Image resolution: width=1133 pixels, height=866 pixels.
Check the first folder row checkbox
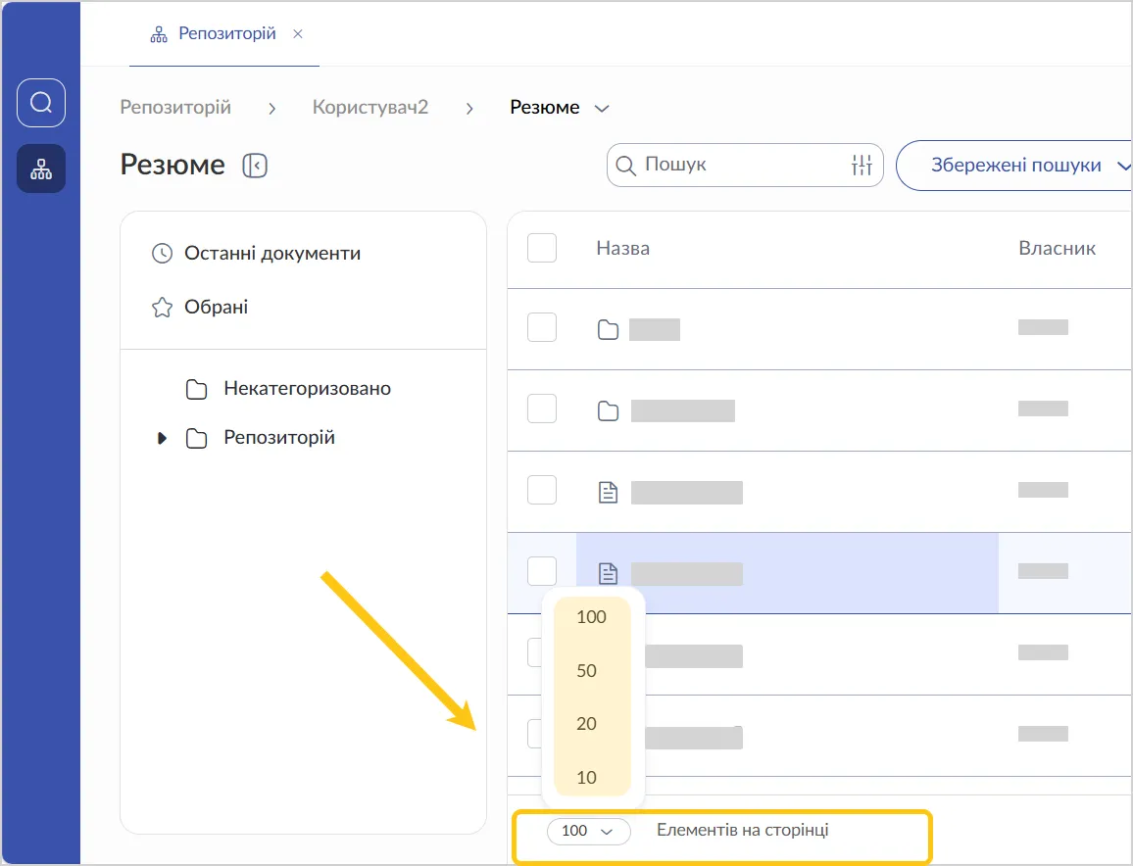[542, 328]
